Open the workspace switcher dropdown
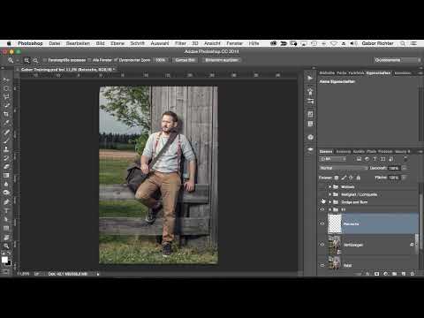Viewport: 424px width, 318px height. coord(397,60)
